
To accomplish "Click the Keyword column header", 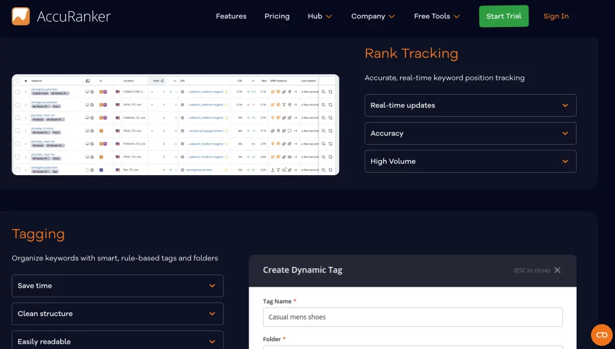I will click(37, 81).
